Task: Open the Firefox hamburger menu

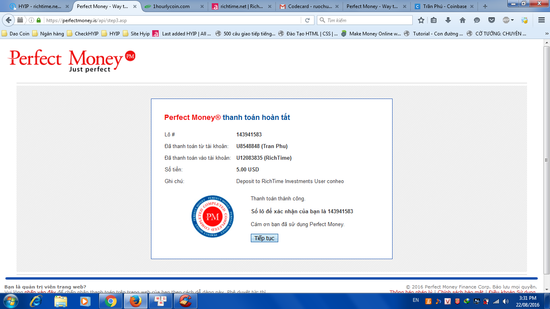Action: click(542, 20)
